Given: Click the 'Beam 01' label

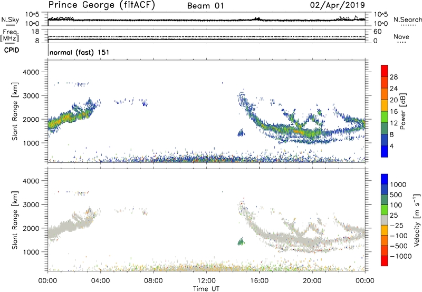Looking at the screenshot, I should [205, 6].
